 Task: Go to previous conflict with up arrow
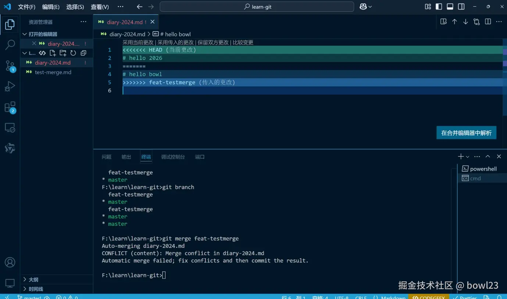[454, 22]
